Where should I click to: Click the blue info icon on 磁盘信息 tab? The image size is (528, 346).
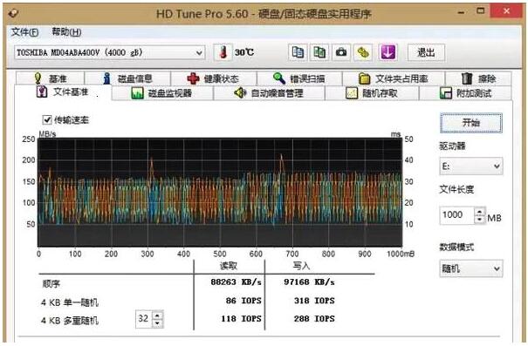tap(107, 78)
